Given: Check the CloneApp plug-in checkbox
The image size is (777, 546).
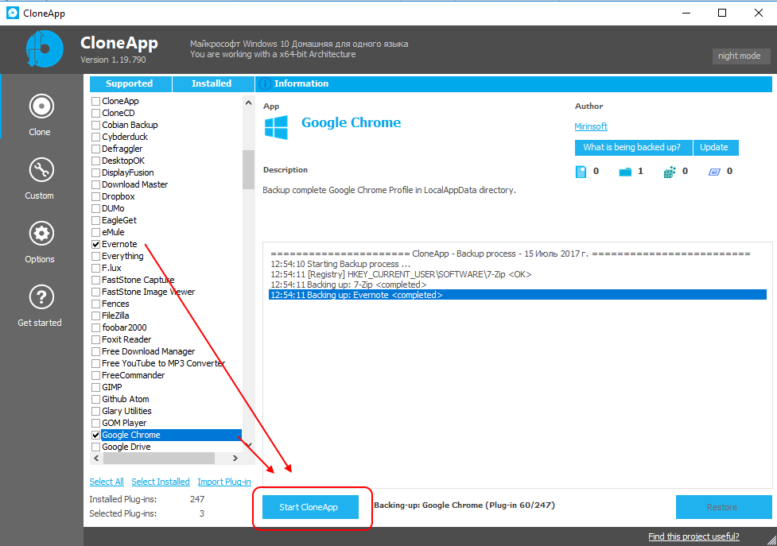Looking at the screenshot, I should [x=96, y=101].
